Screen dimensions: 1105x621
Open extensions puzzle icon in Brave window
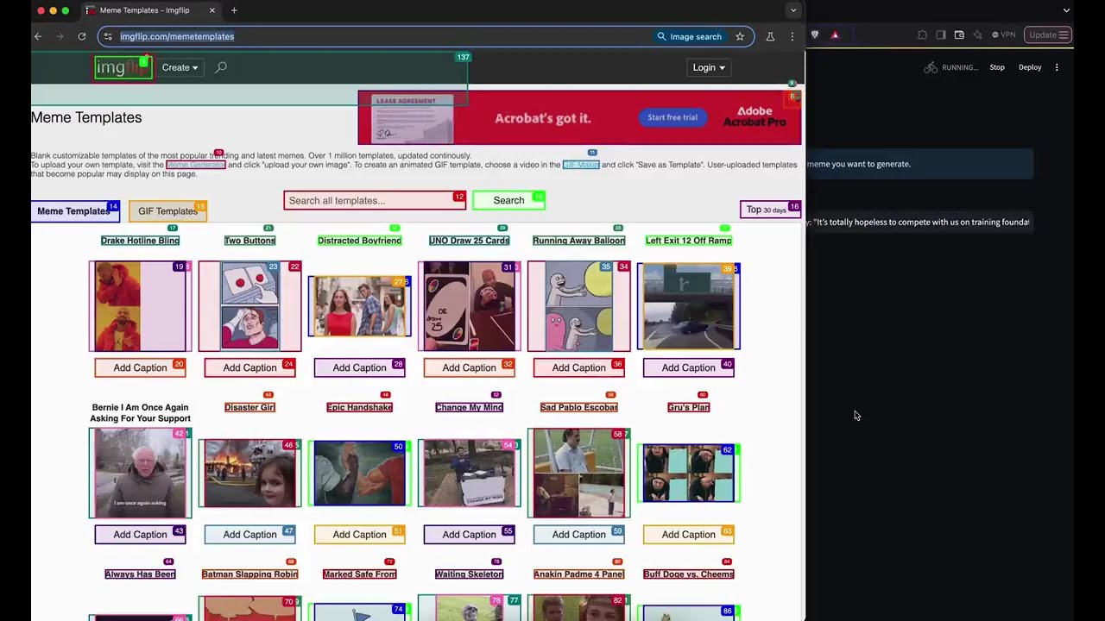tap(922, 34)
